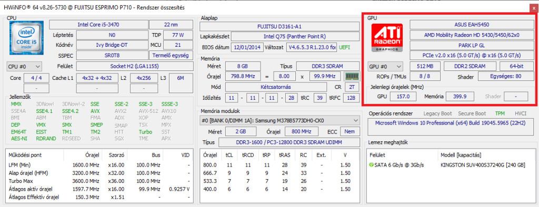Click the ASUS EAH5450 GPU name field

click(x=471, y=25)
